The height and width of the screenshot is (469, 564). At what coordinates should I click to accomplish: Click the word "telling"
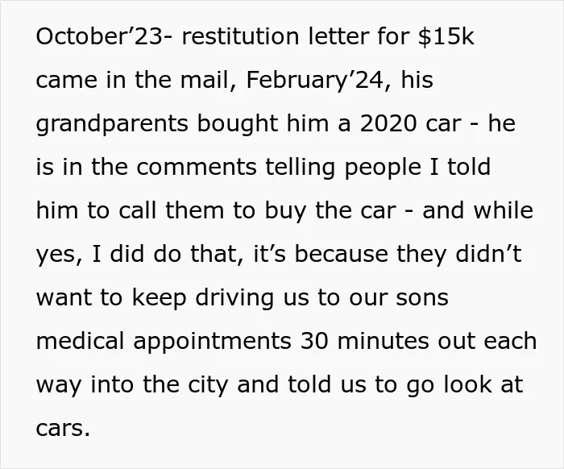pyautogui.click(x=301, y=168)
